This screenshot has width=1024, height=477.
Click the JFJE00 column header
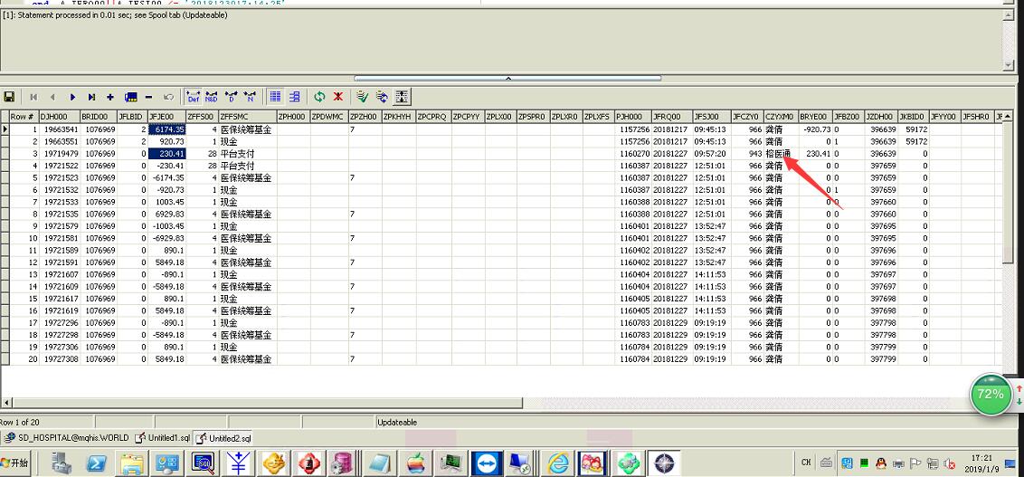click(167, 117)
